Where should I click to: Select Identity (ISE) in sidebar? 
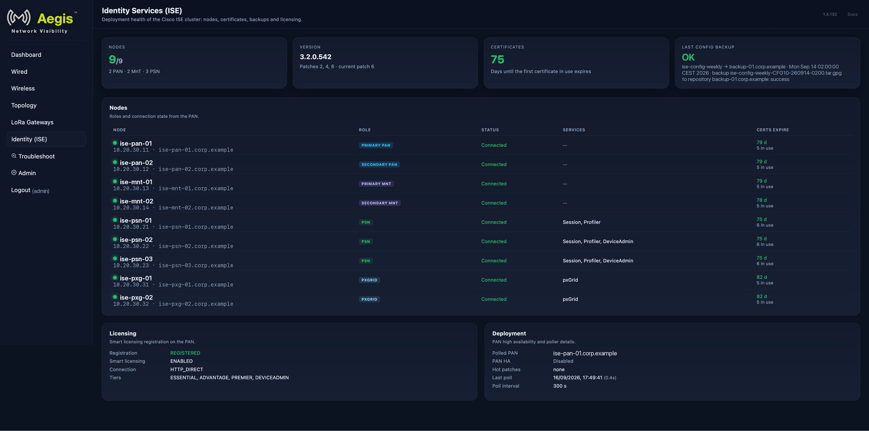click(46, 139)
